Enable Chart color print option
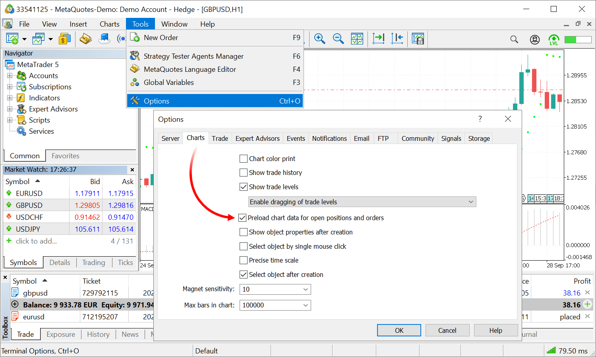 (x=244, y=159)
